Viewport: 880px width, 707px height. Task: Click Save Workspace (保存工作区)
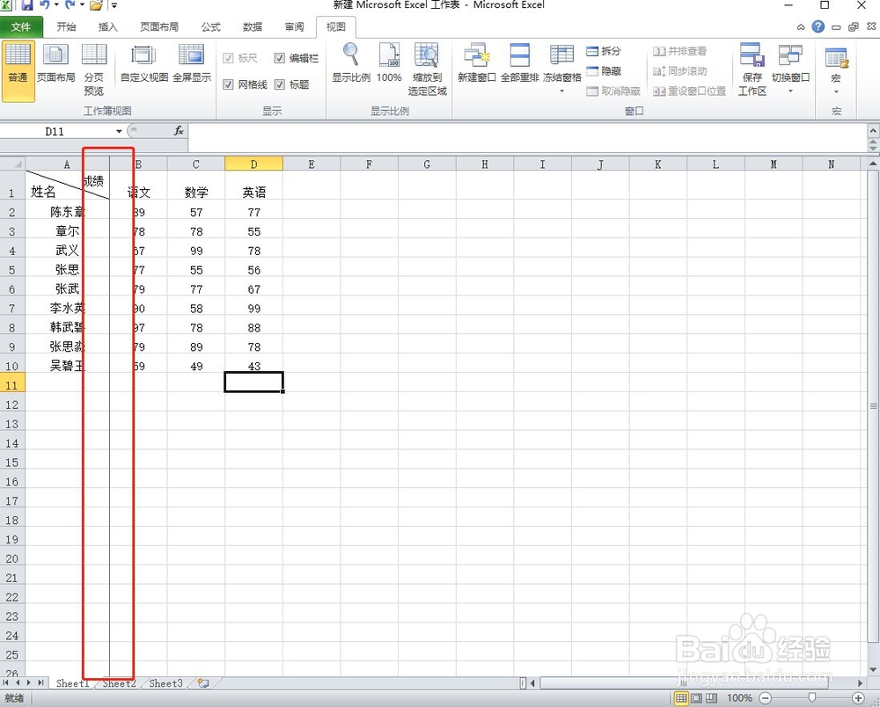(x=752, y=70)
